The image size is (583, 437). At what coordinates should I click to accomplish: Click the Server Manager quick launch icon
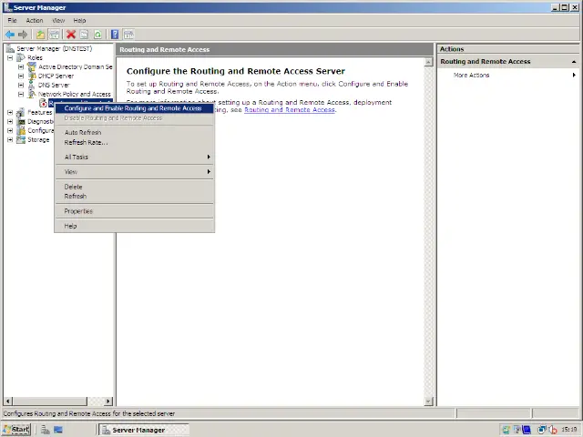[46, 430]
